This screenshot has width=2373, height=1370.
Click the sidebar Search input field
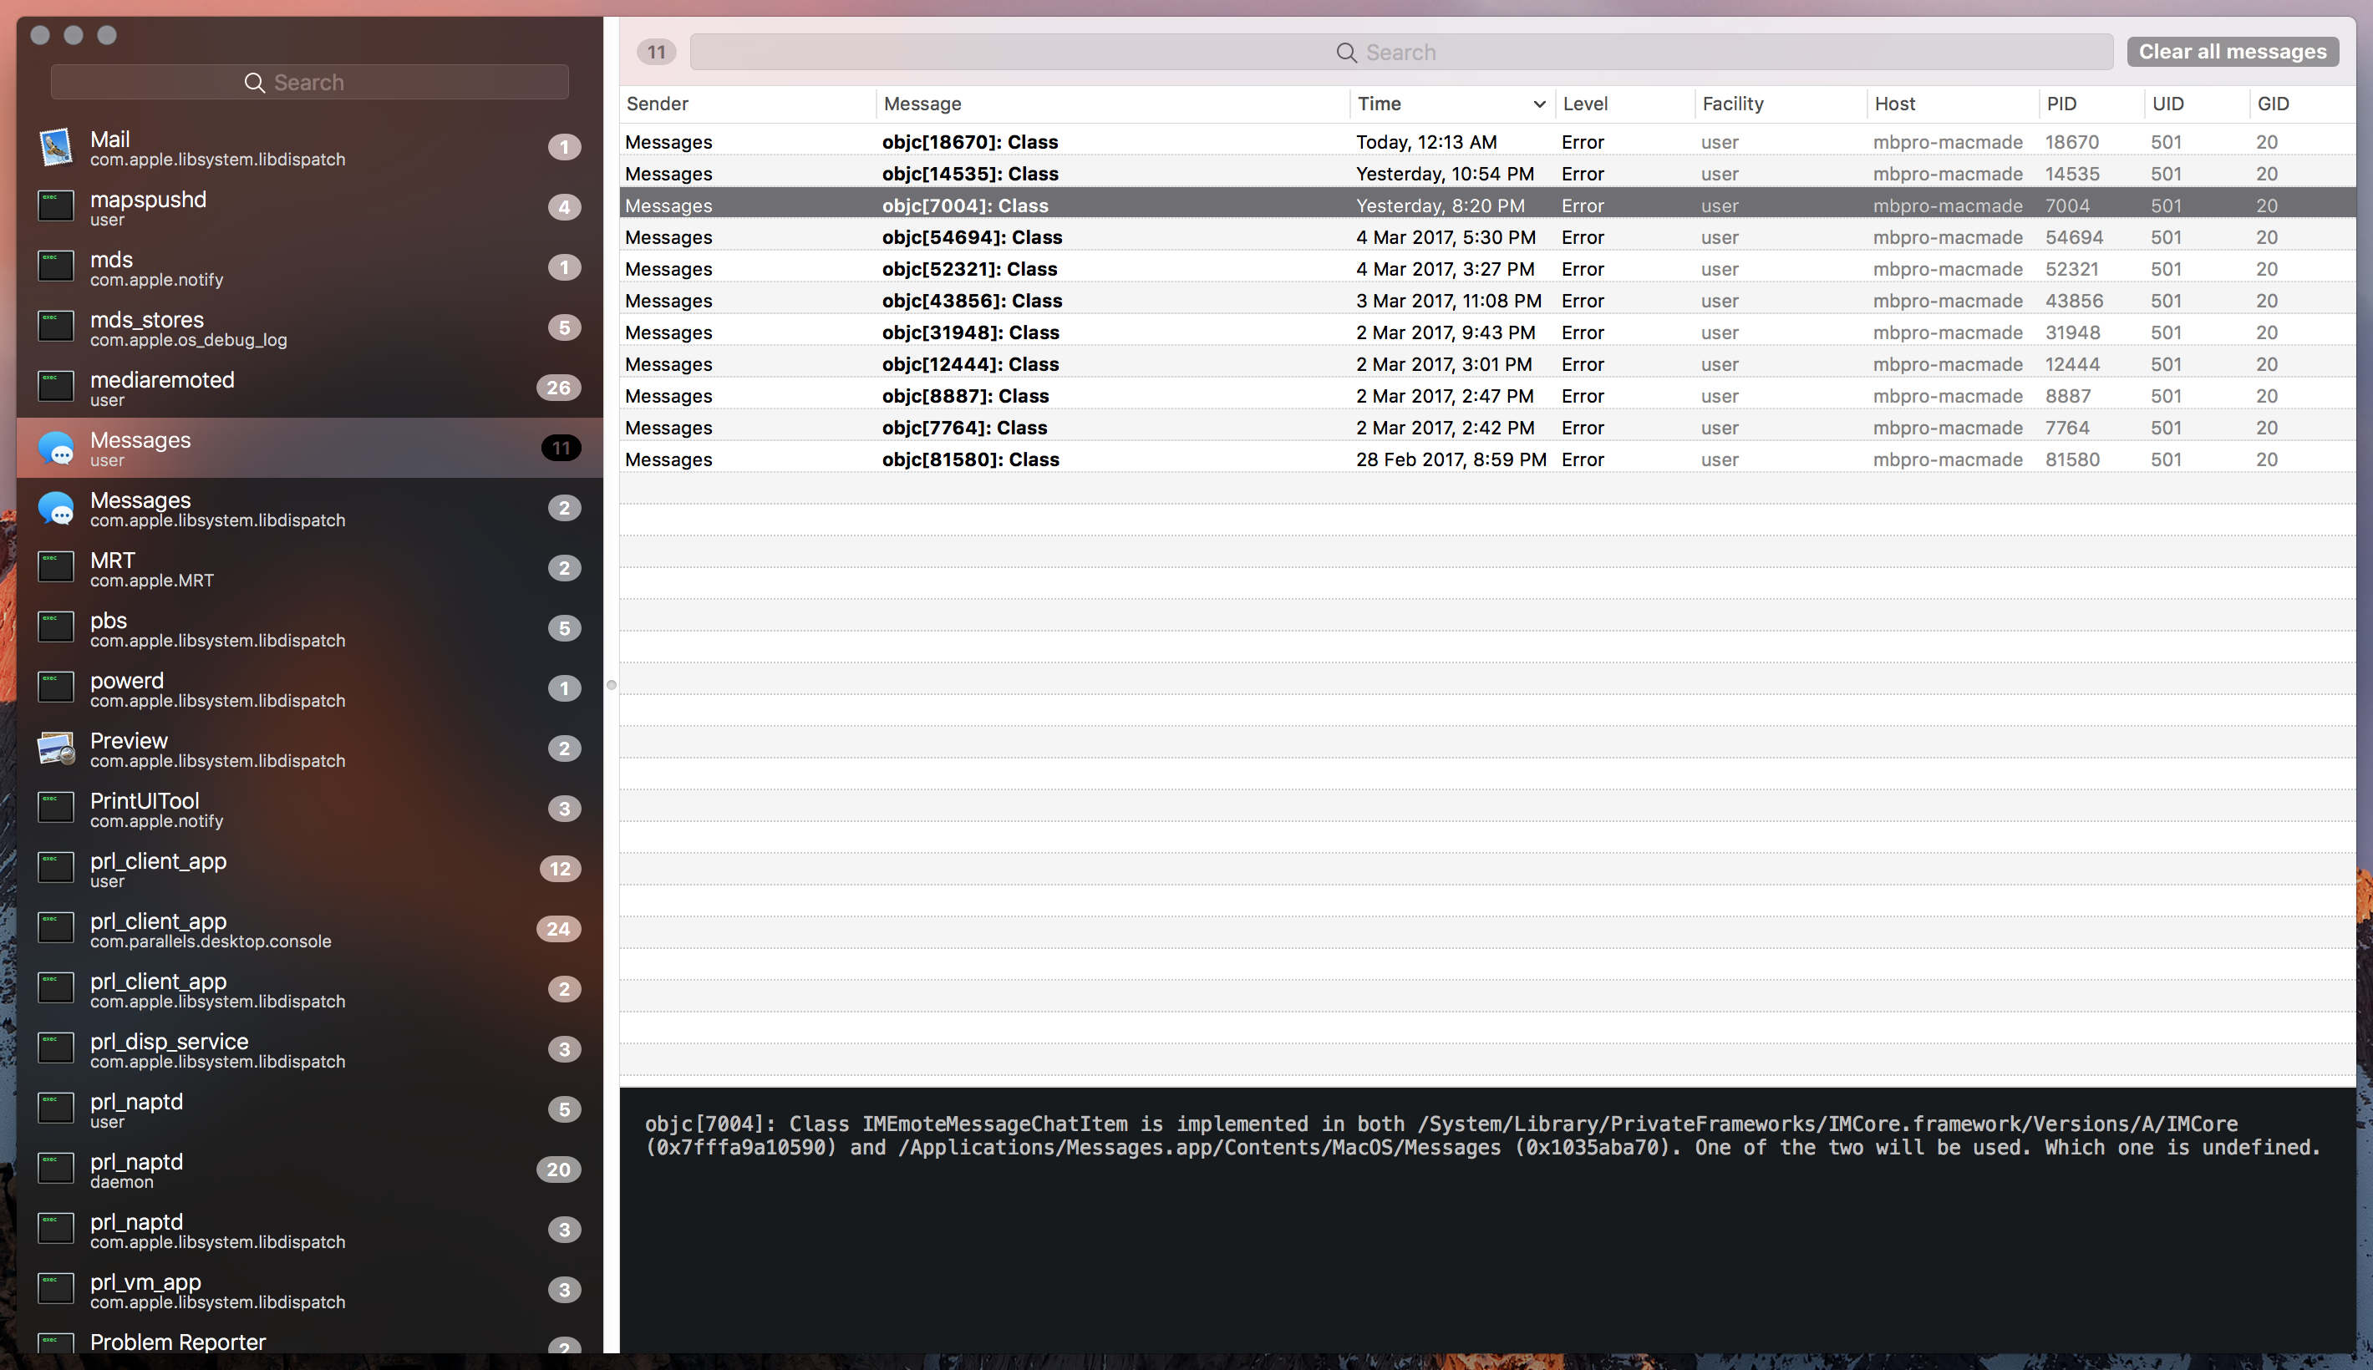[308, 82]
